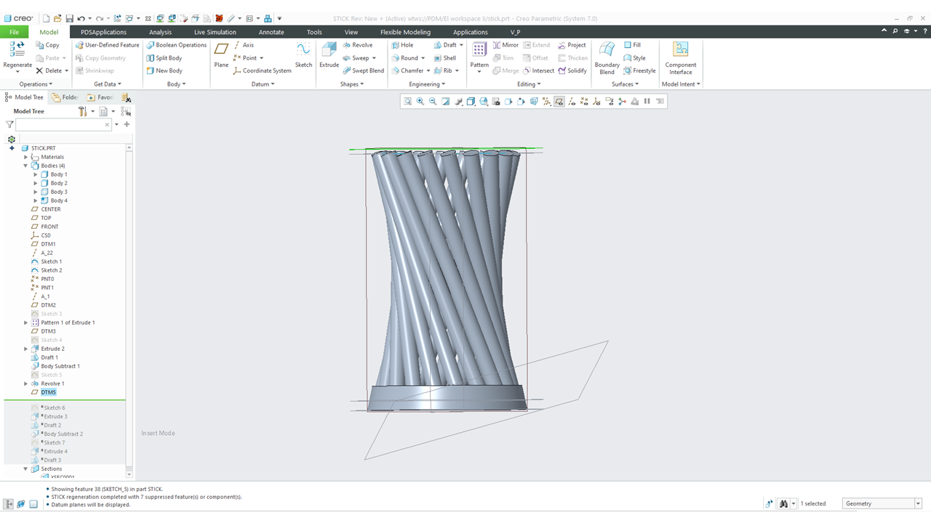
Task: Click the Mirror tool
Action: 506,45
